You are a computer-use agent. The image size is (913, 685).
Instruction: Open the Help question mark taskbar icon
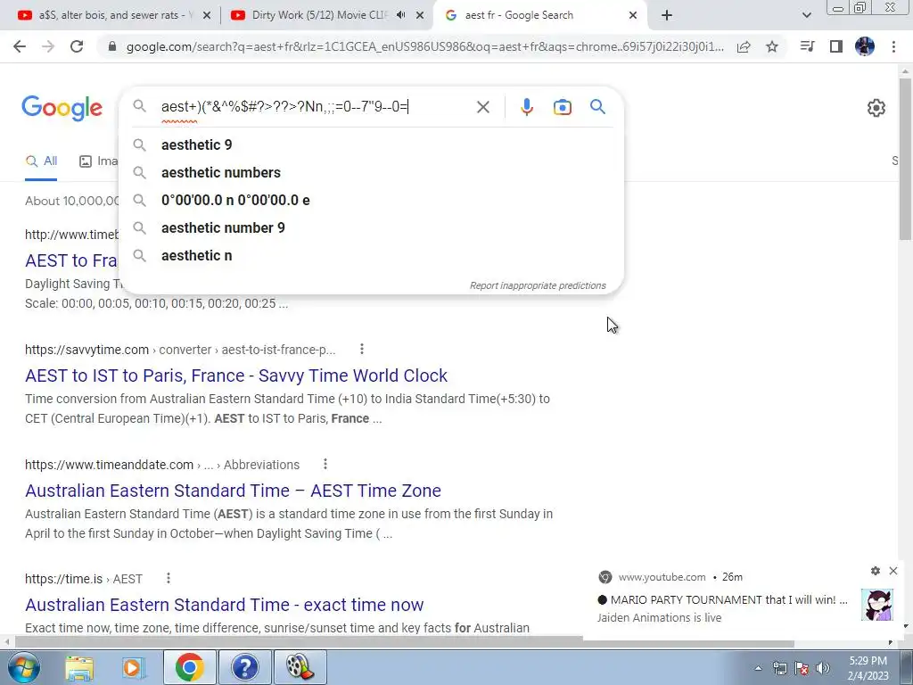244,667
